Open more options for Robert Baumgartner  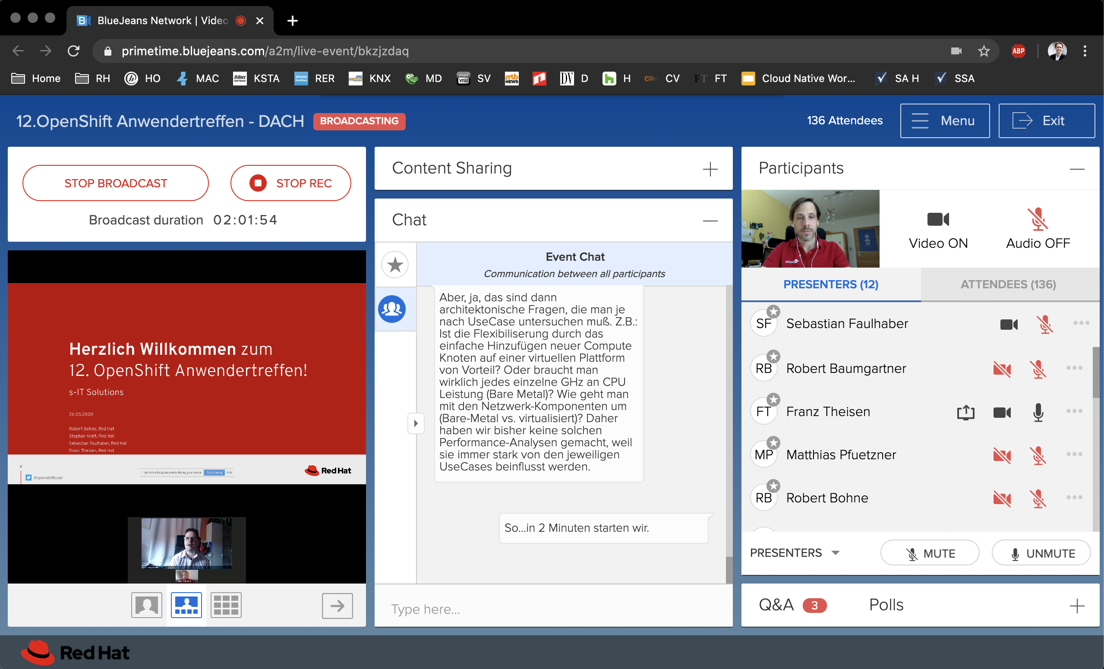1074,368
